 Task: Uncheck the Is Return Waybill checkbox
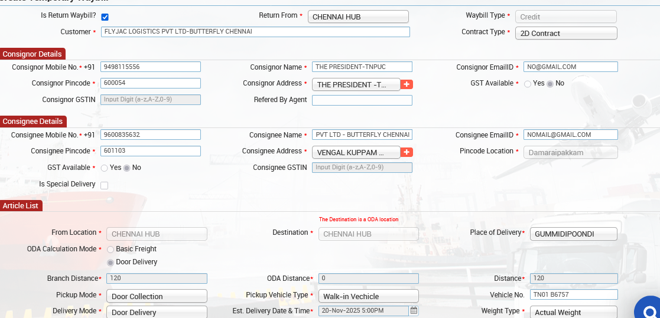click(105, 17)
